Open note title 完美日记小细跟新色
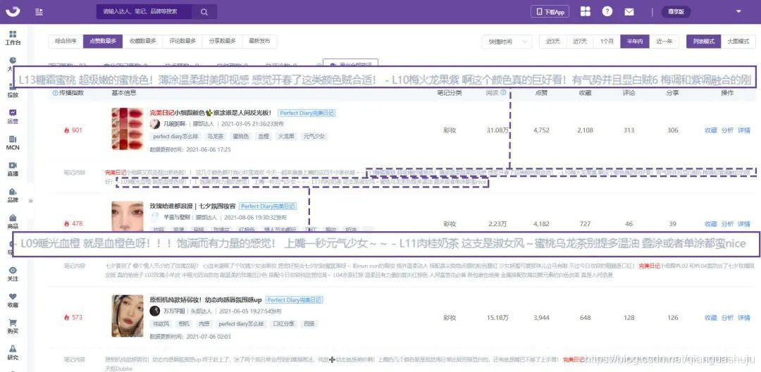This screenshot has height=372, width=761. (211, 113)
